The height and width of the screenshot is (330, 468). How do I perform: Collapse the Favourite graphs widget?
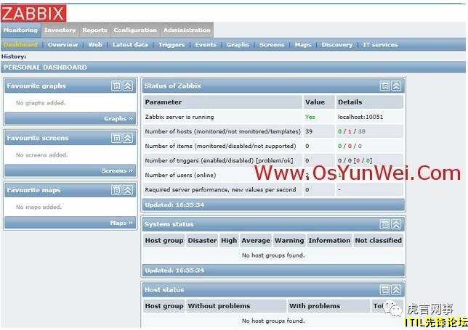tap(128, 86)
